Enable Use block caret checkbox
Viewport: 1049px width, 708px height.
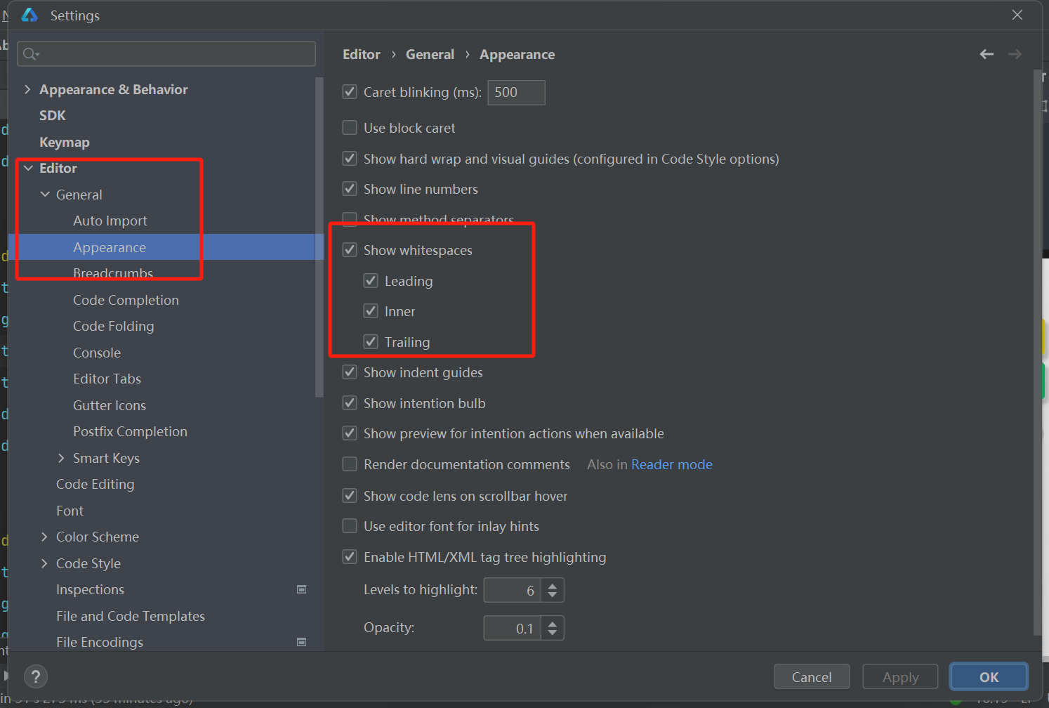[x=350, y=127]
